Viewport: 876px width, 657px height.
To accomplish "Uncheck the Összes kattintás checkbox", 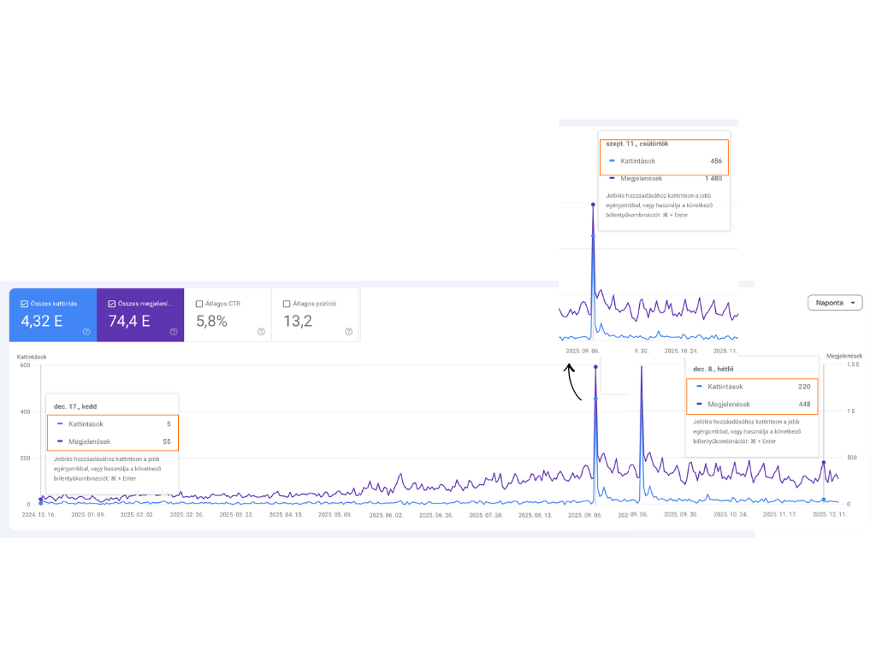I will pos(24,303).
